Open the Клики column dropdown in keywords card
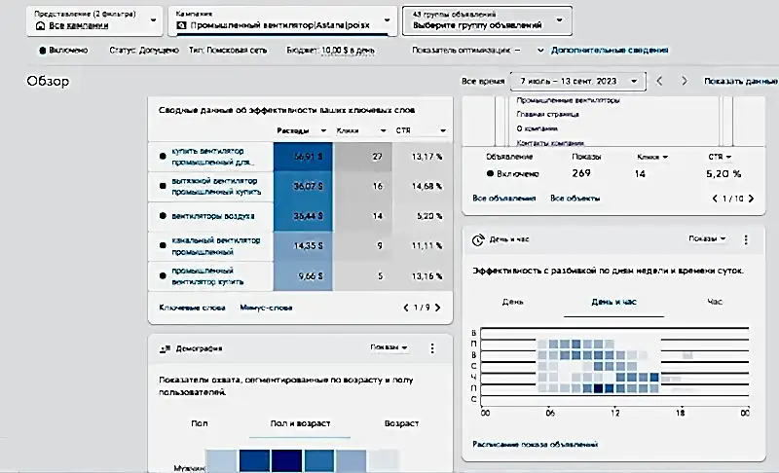The width and height of the screenshot is (779, 473). (383, 130)
